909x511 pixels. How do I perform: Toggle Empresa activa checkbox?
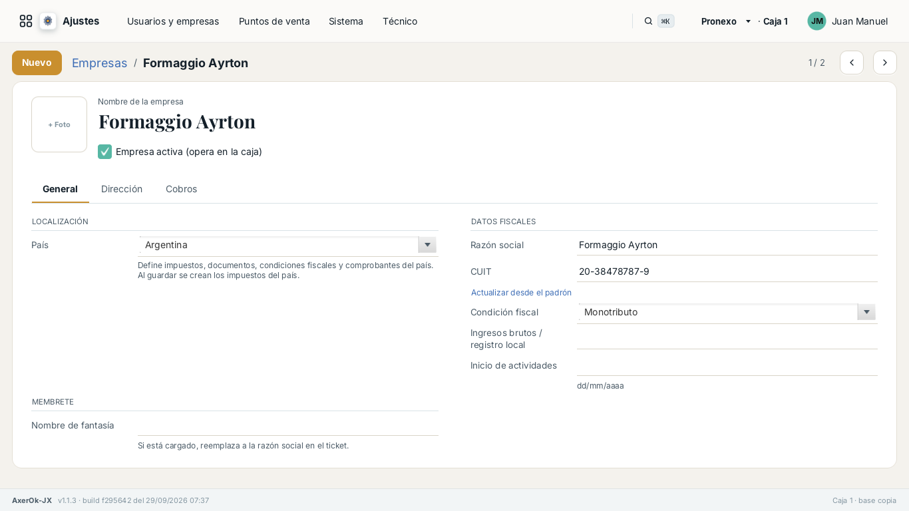coord(104,152)
